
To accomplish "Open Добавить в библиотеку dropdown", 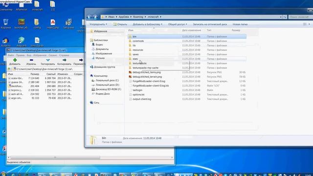I will tap(147, 24).
